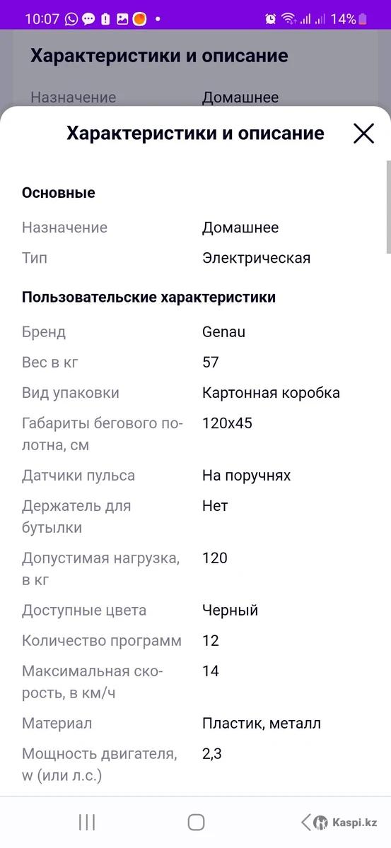Viewport: 391px width, 848px height.
Task: Tap the battery alert notification icon
Action: click(x=105, y=19)
